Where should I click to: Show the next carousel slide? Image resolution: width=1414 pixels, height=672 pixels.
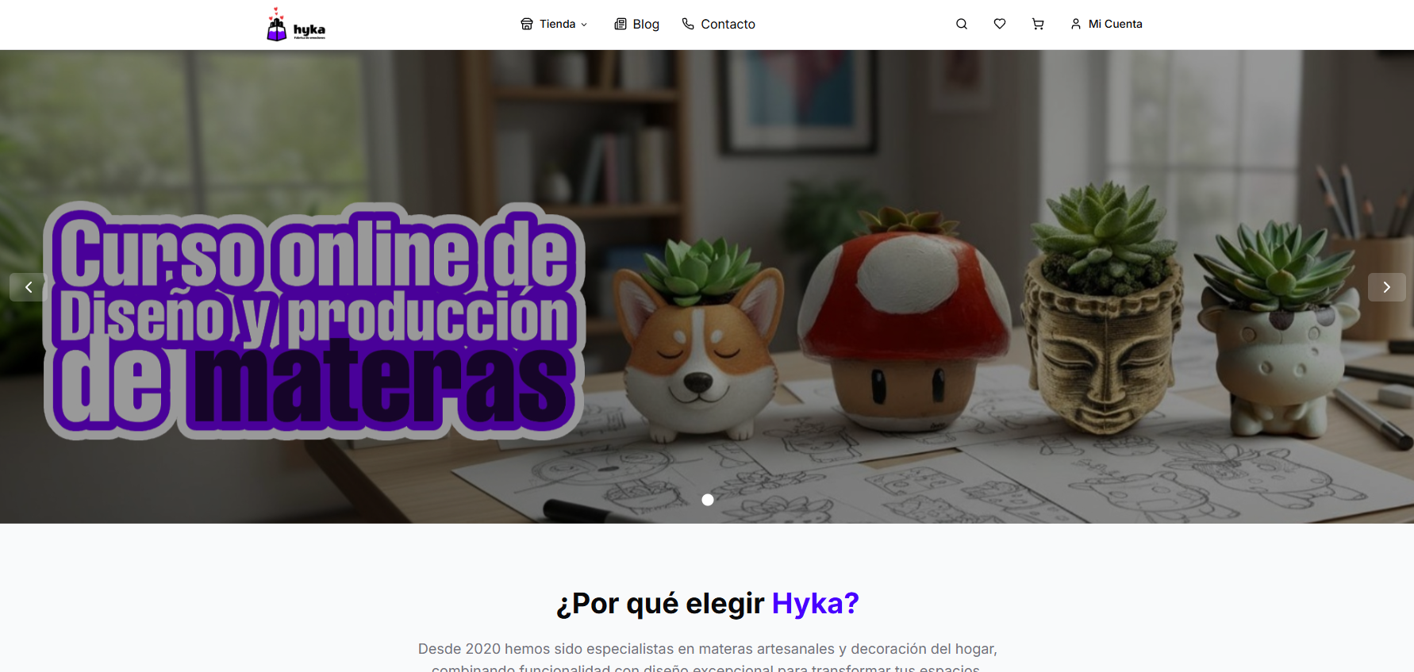(1386, 287)
